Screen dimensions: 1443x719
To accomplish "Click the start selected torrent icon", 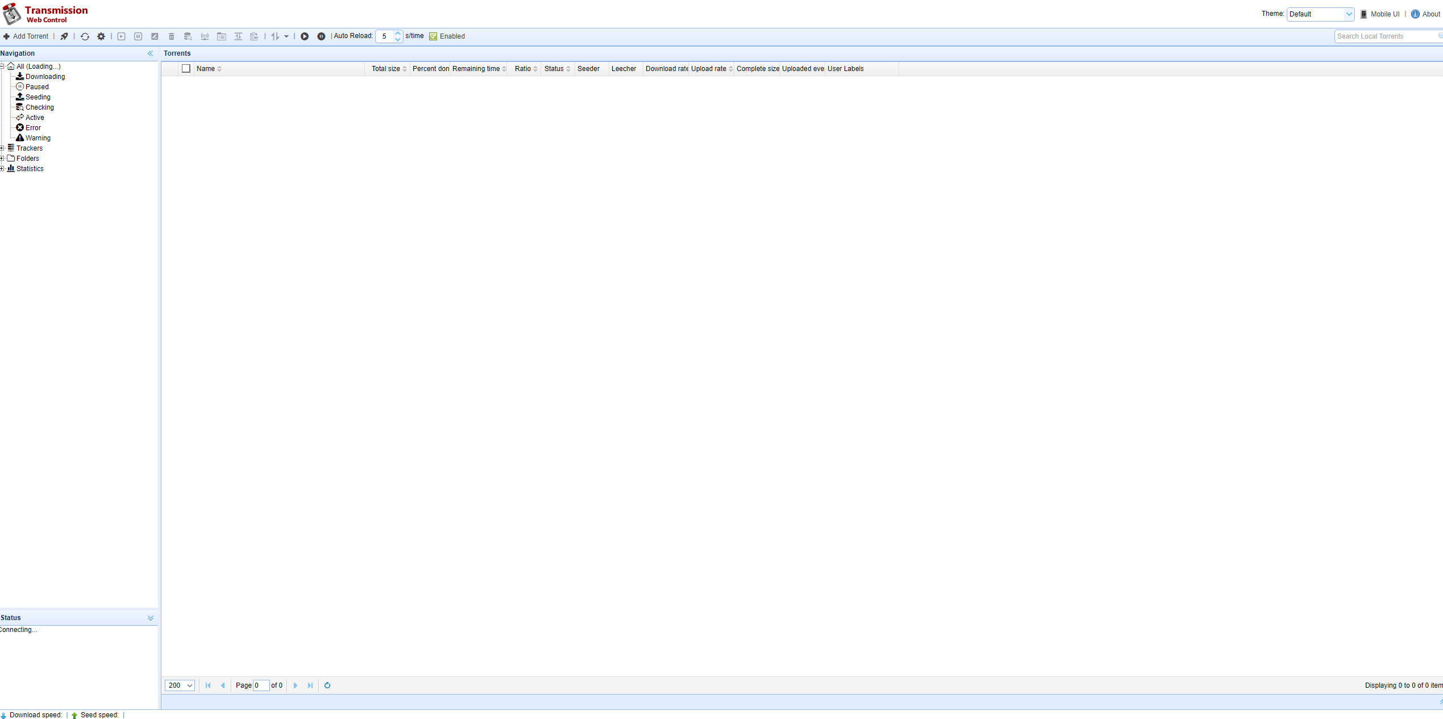I will [122, 36].
